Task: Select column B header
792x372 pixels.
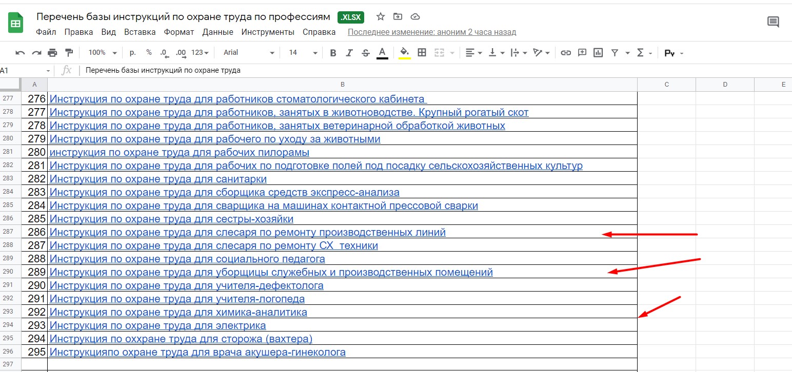Action: click(x=342, y=85)
